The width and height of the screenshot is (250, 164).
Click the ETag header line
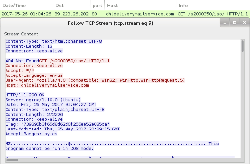[57, 124]
